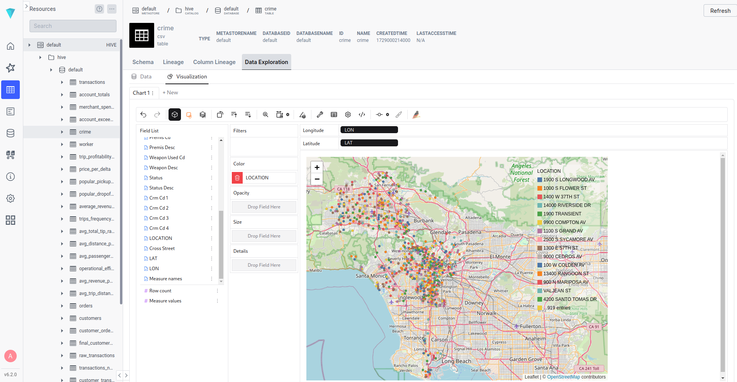Zoom in on the map with plus button
The width and height of the screenshot is (737, 382).
tap(317, 167)
